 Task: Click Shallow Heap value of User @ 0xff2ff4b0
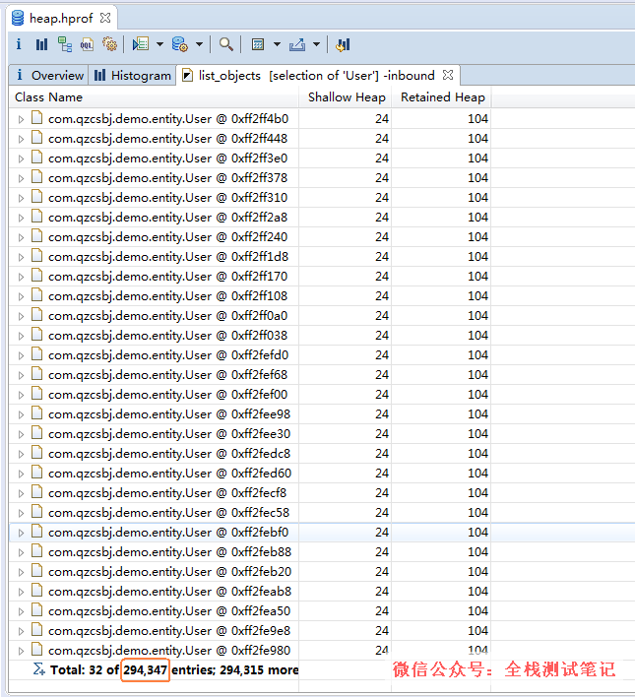382,119
